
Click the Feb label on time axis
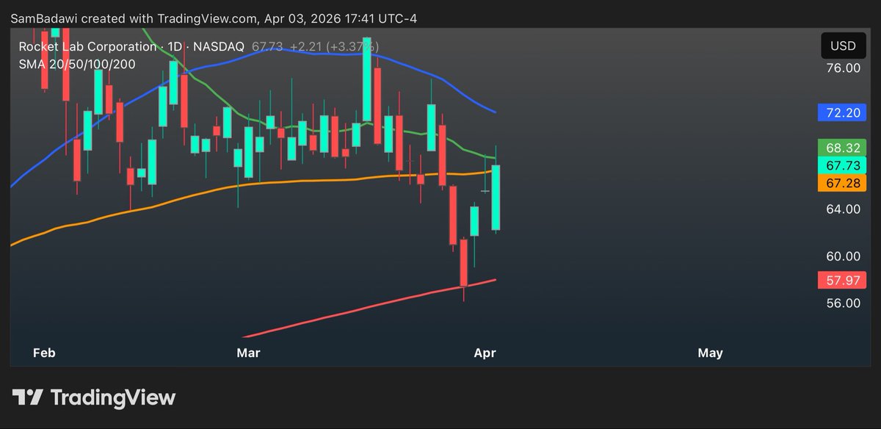(x=45, y=353)
